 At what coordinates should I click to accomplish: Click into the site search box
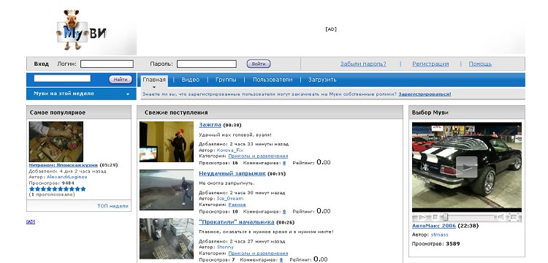[62, 79]
